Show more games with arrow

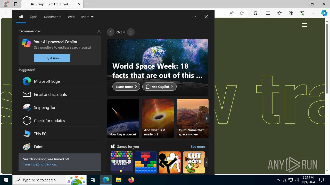[206, 162]
